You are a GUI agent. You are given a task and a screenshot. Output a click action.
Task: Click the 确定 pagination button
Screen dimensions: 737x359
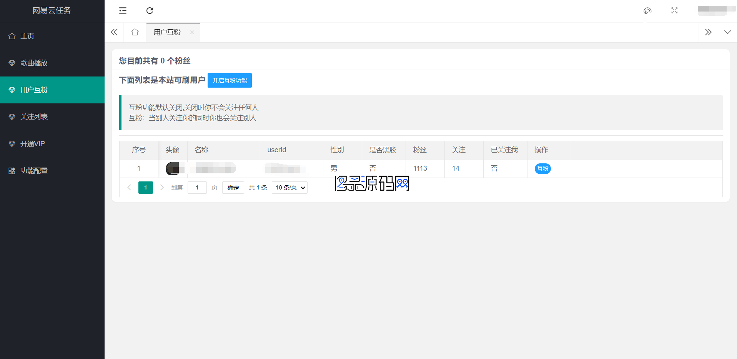(x=233, y=188)
